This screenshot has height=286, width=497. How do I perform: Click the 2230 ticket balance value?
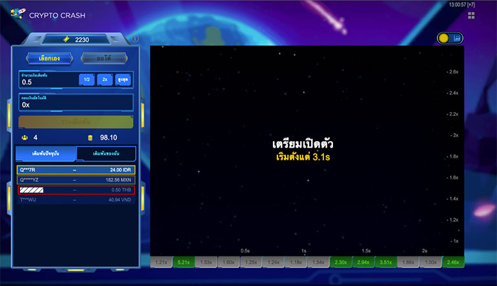(x=82, y=39)
